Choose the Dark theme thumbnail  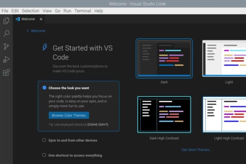pos(164,58)
